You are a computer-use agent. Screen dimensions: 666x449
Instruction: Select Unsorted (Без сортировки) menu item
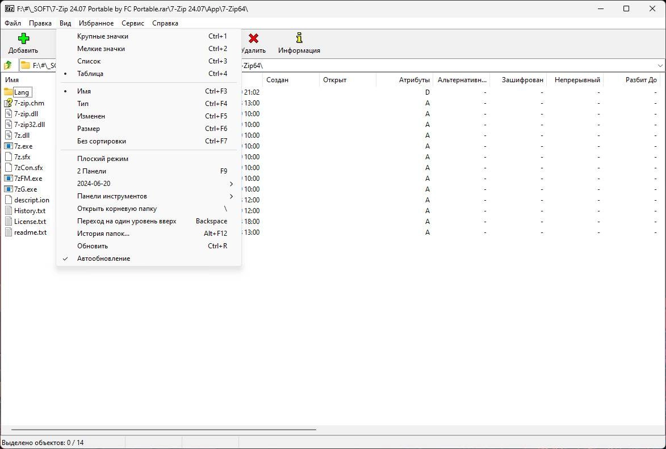[149, 141]
